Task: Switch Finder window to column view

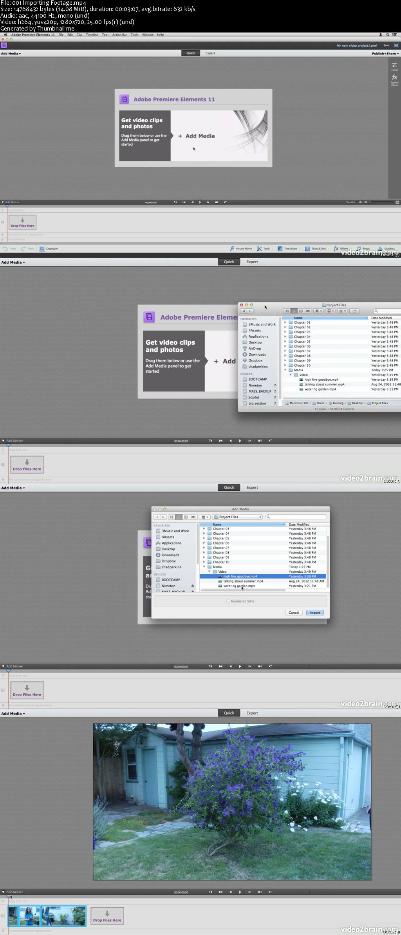Action: 301,311
